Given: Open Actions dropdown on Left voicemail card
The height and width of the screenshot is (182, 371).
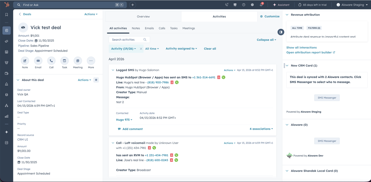Looking at the screenshot, I should 229,143.
